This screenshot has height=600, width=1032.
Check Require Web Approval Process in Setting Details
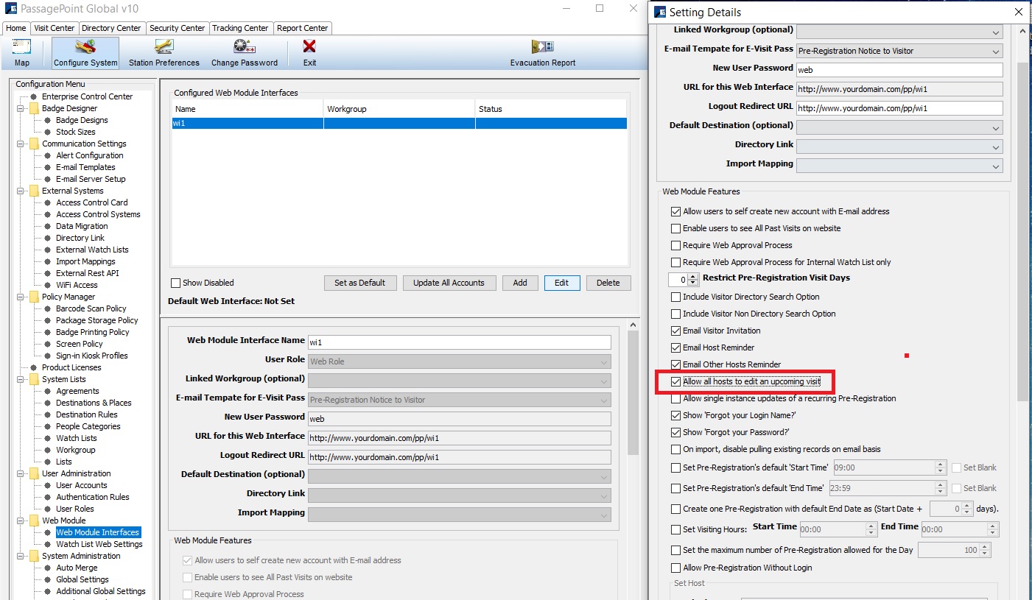pyautogui.click(x=675, y=245)
